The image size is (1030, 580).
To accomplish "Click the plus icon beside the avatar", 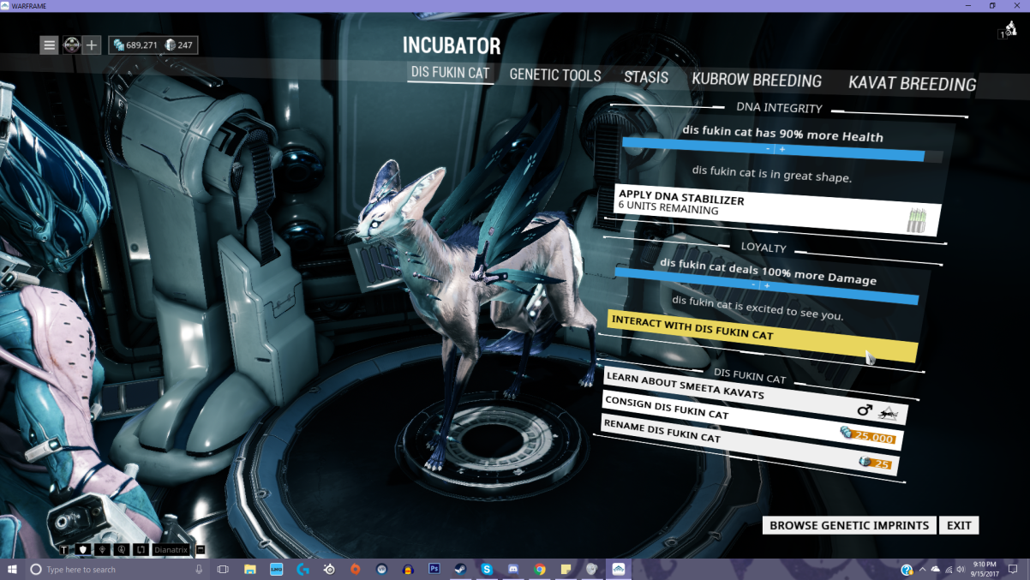I will [x=92, y=45].
